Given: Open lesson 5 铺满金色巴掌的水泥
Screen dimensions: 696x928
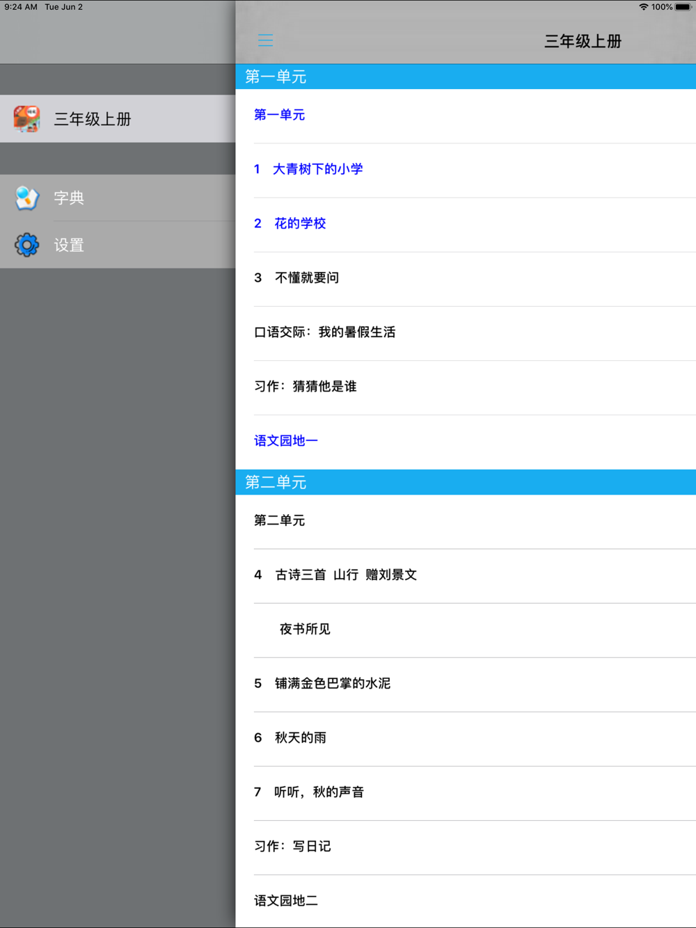Looking at the screenshot, I should point(466,685).
